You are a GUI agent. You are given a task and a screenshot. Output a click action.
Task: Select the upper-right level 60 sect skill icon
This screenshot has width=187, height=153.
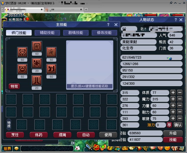51,52
